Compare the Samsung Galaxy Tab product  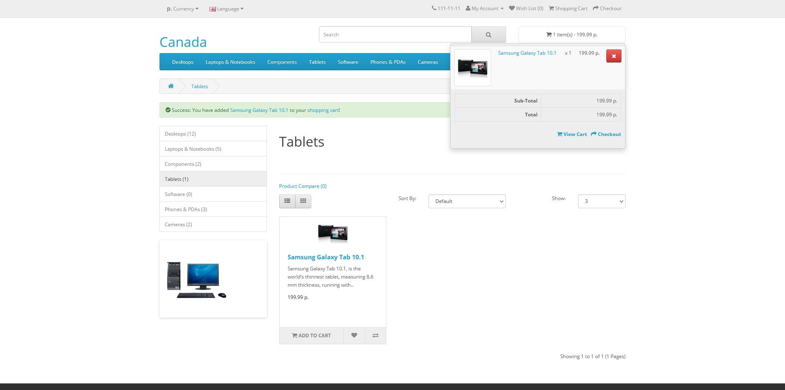click(375, 336)
